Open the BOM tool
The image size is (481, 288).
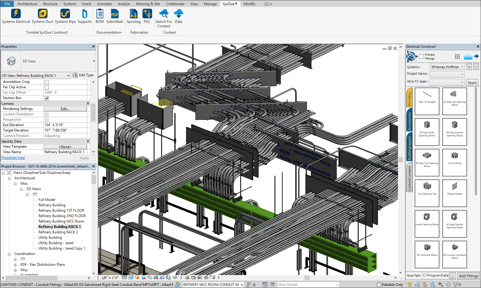tap(100, 16)
